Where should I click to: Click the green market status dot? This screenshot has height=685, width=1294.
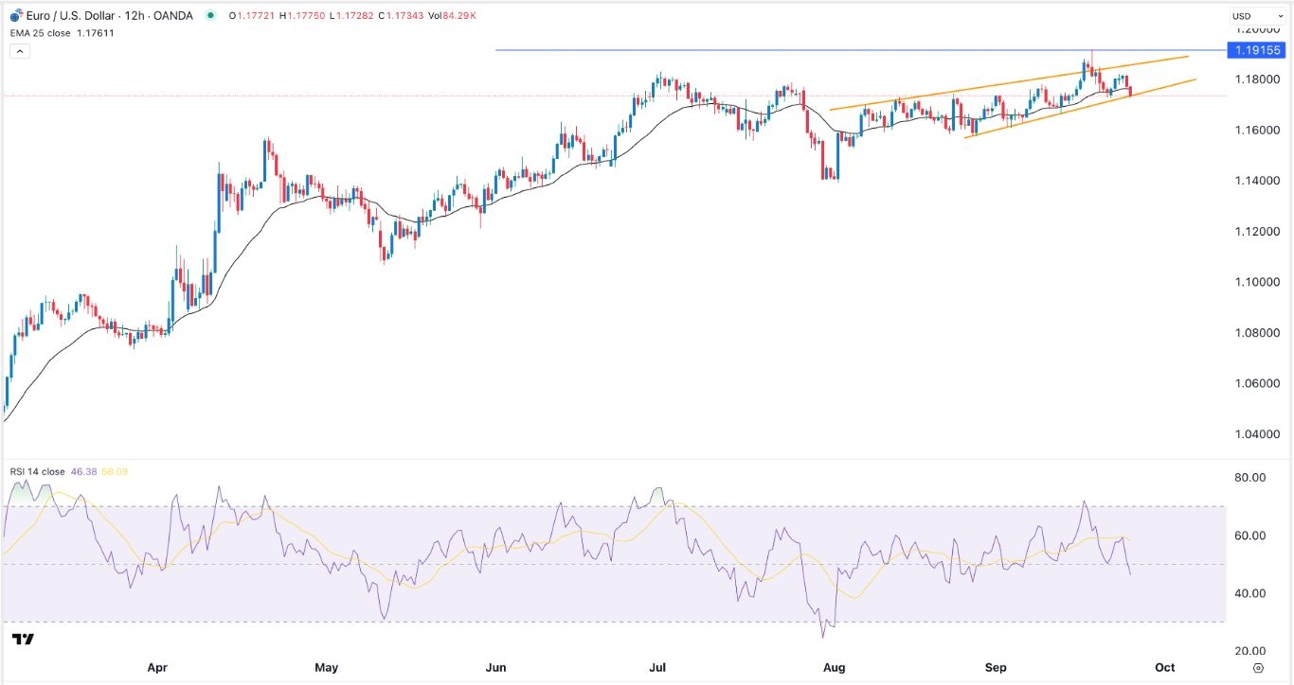(x=210, y=15)
